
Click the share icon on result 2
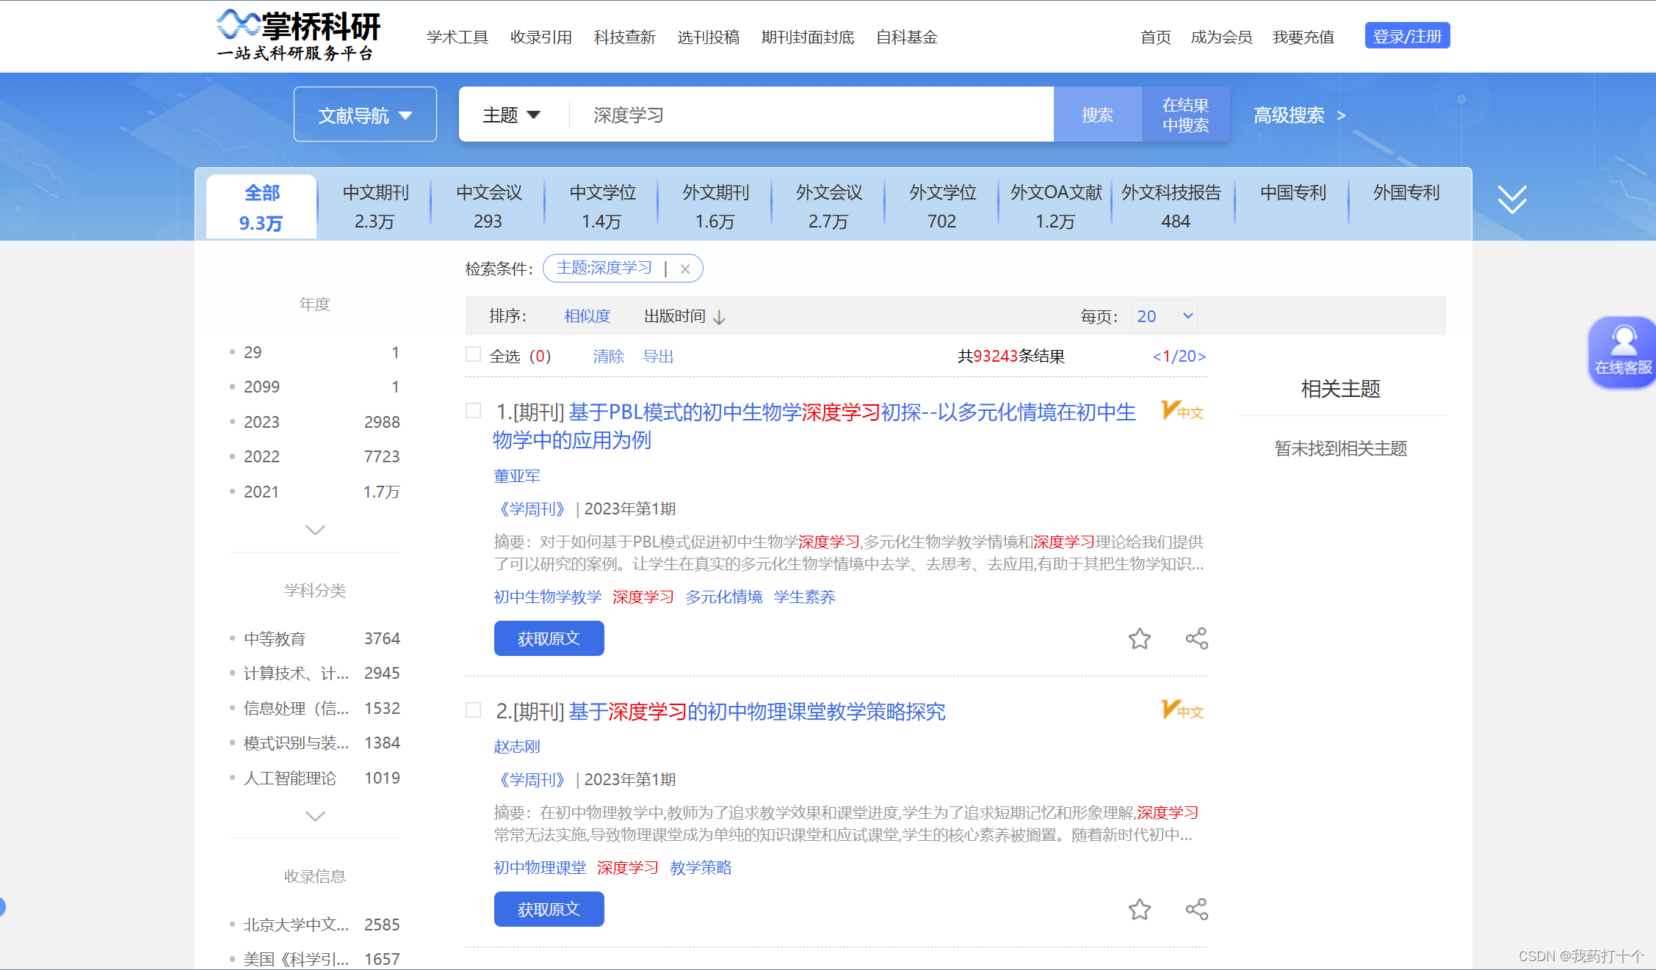coord(1196,909)
